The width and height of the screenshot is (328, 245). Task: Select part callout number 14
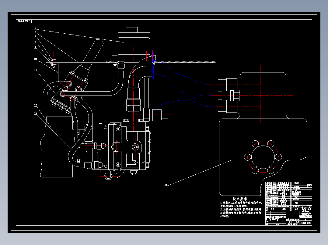tap(166, 185)
